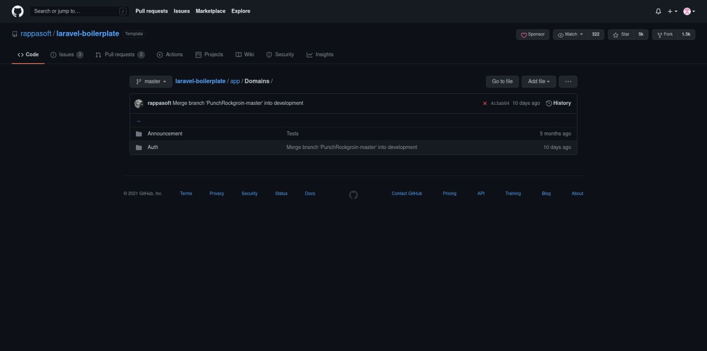Viewport: 707px width, 351px height.
Task: Fork the repository
Action: pos(665,34)
